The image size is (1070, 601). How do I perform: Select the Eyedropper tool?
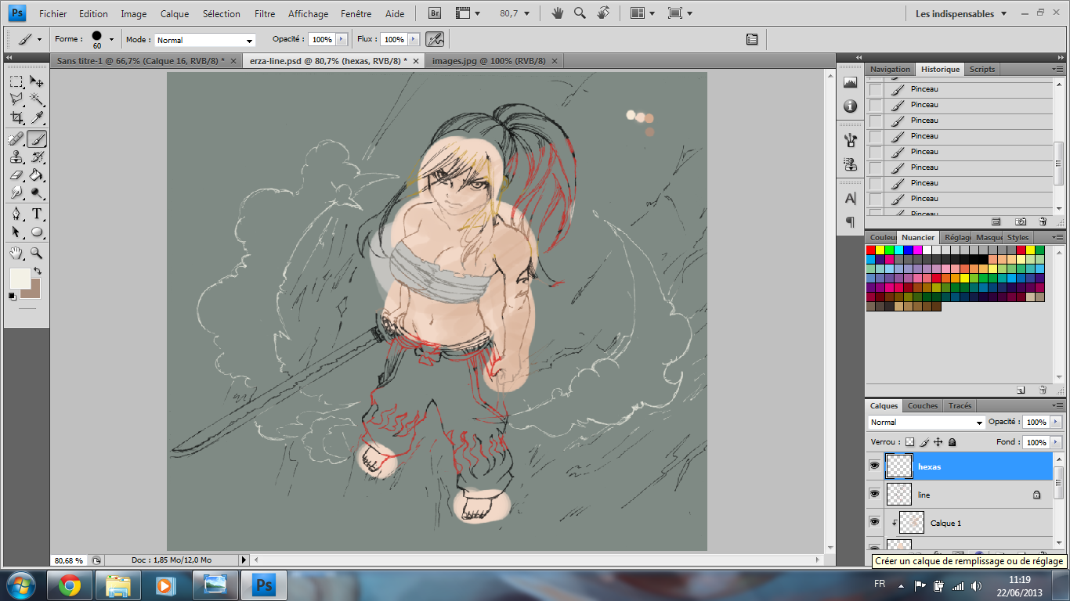[x=37, y=117]
